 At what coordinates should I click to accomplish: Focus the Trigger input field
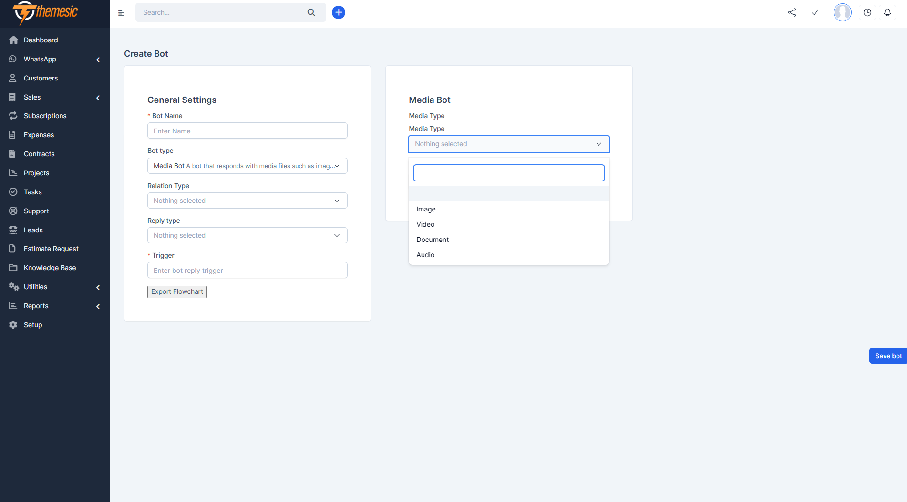pyautogui.click(x=247, y=270)
